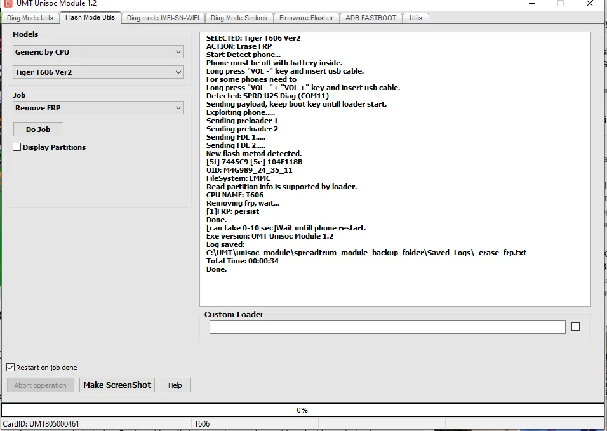Image resolution: width=607 pixels, height=431 pixels.
Task: Uncheck Restart on job done
Action: [11, 368]
